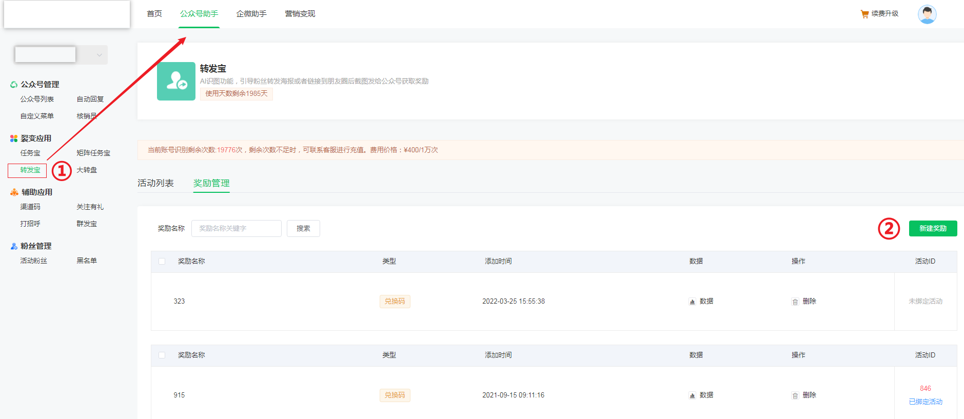Click data chart icon in row 915
This screenshot has height=419, width=964.
coord(692,395)
